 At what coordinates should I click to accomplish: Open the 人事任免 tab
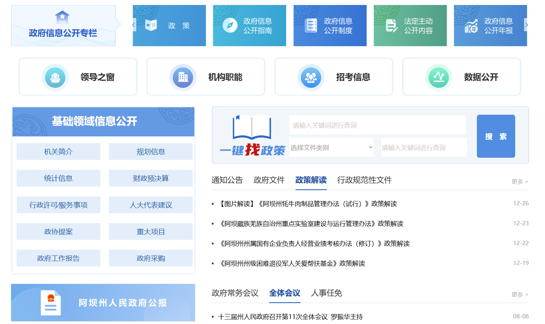tap(326, 293)
